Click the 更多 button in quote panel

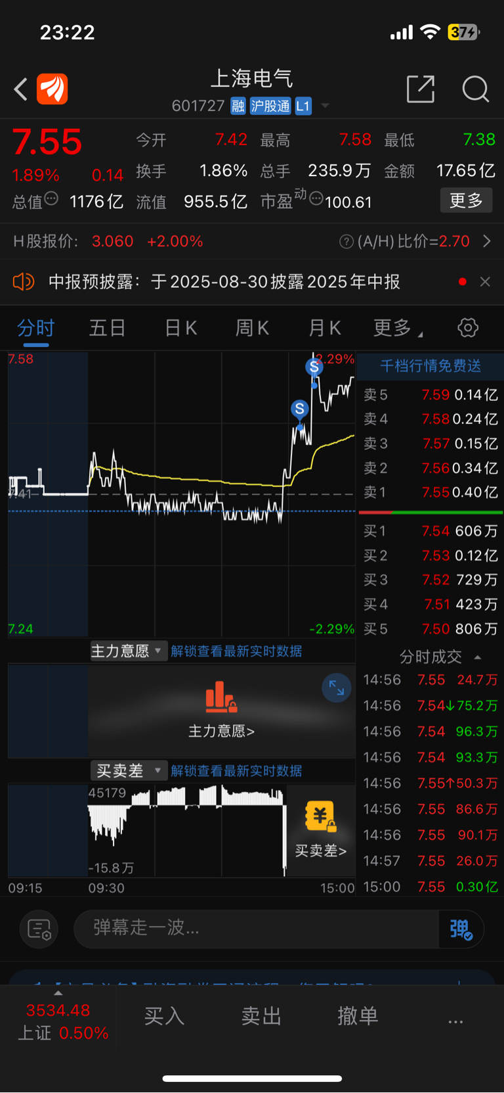coord(466,200)
